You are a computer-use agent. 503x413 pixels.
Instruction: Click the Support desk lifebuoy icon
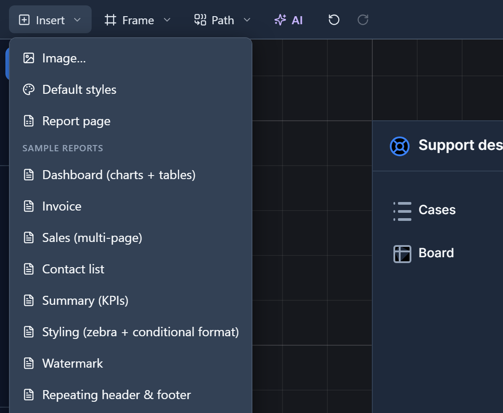click(399, 146)
